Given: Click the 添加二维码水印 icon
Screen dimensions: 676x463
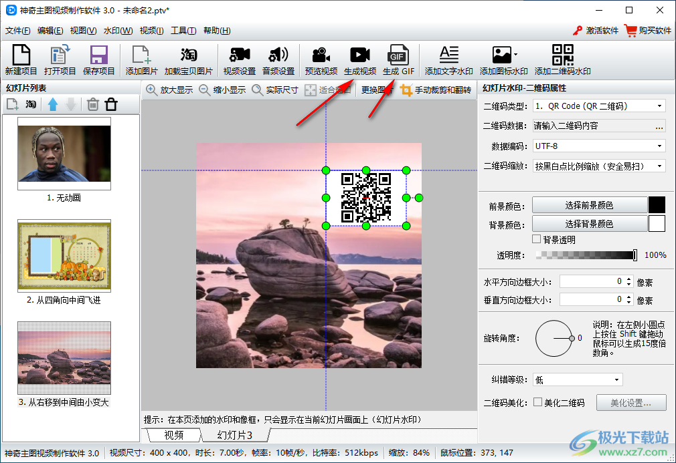Looking at the screenshot, I should click(x=563, y=60).
